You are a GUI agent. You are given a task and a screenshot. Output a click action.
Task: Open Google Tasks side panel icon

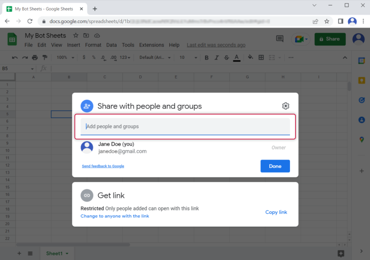pos(362,100)
